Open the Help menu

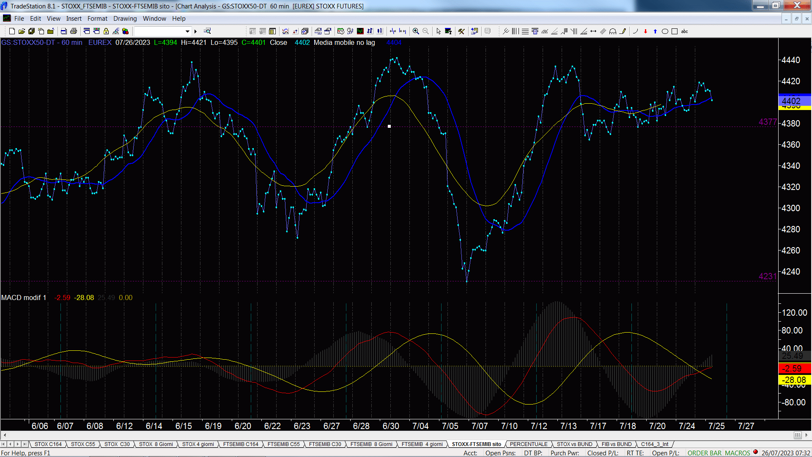click(x=178, y=19)
